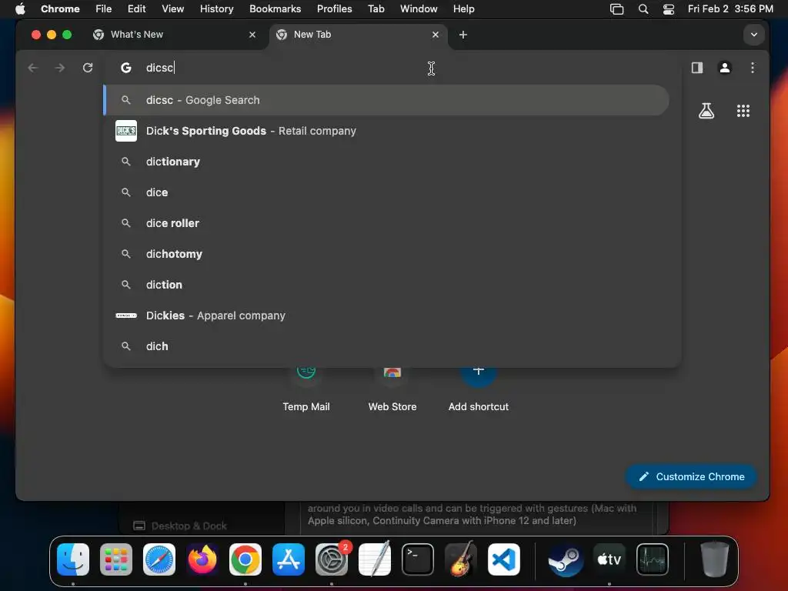Open new tab with plus button
Viewport: 788px width, 591px height.
[463, 35]
